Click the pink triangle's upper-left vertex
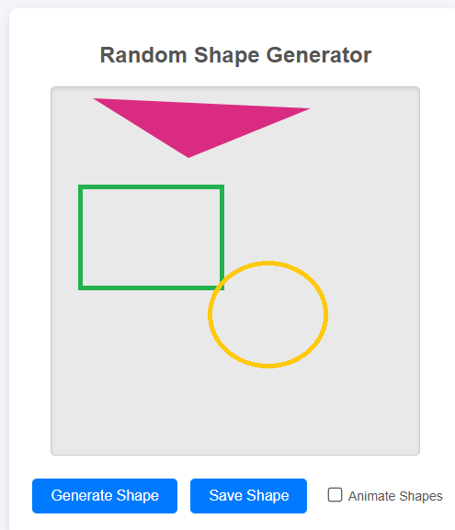The height and width of the screenshot is (530, 455). [97, 99]
